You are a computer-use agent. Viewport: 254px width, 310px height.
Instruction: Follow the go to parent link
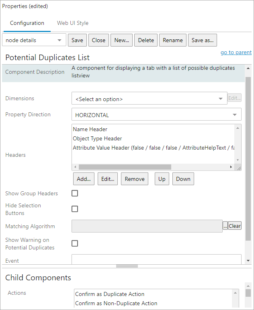236,53
